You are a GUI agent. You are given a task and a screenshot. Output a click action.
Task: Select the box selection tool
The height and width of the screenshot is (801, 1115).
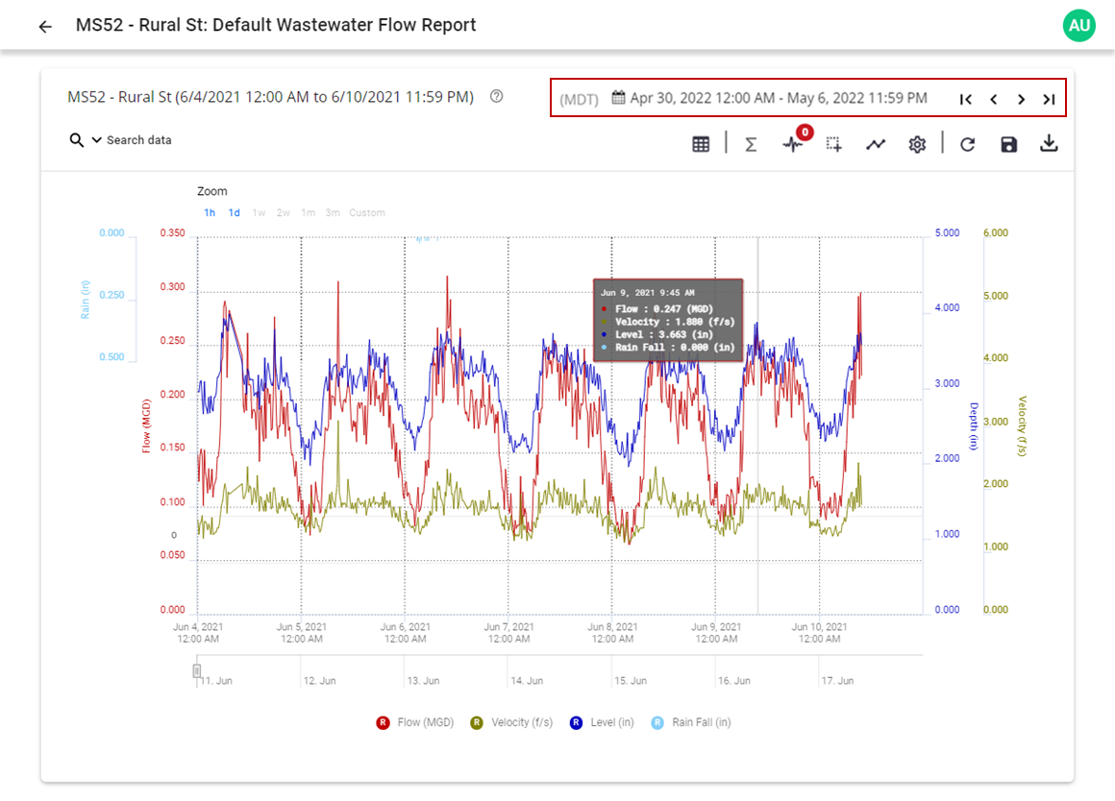point(833,143)
